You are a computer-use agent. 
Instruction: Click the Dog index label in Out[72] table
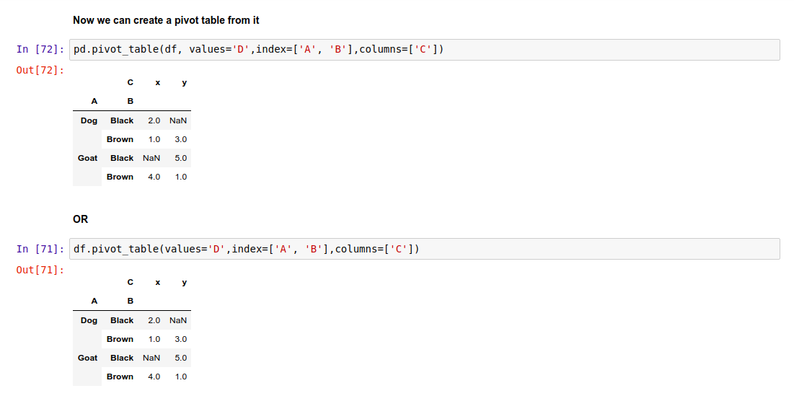(x=89, y=120)
